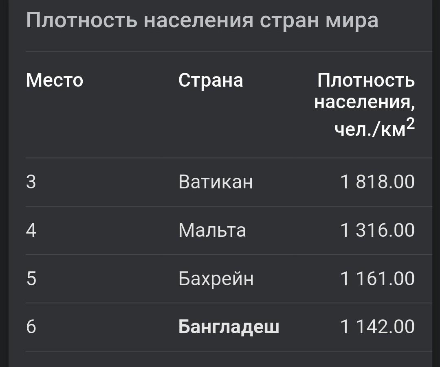Select rank number 4 cell

pos(31,230)
